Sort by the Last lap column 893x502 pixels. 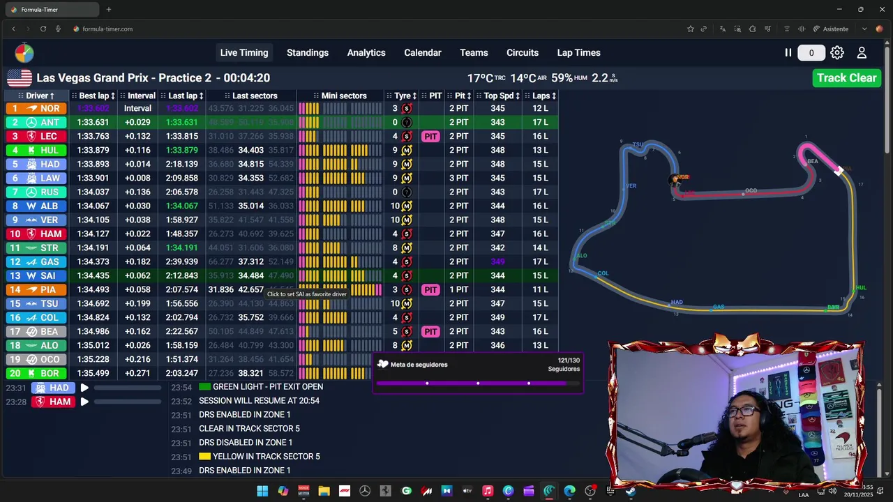coord(182,96)
